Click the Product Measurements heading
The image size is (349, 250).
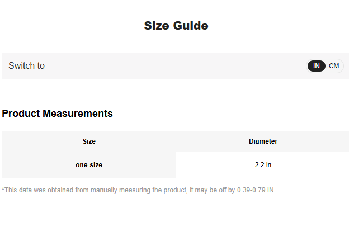click(57, 114)
